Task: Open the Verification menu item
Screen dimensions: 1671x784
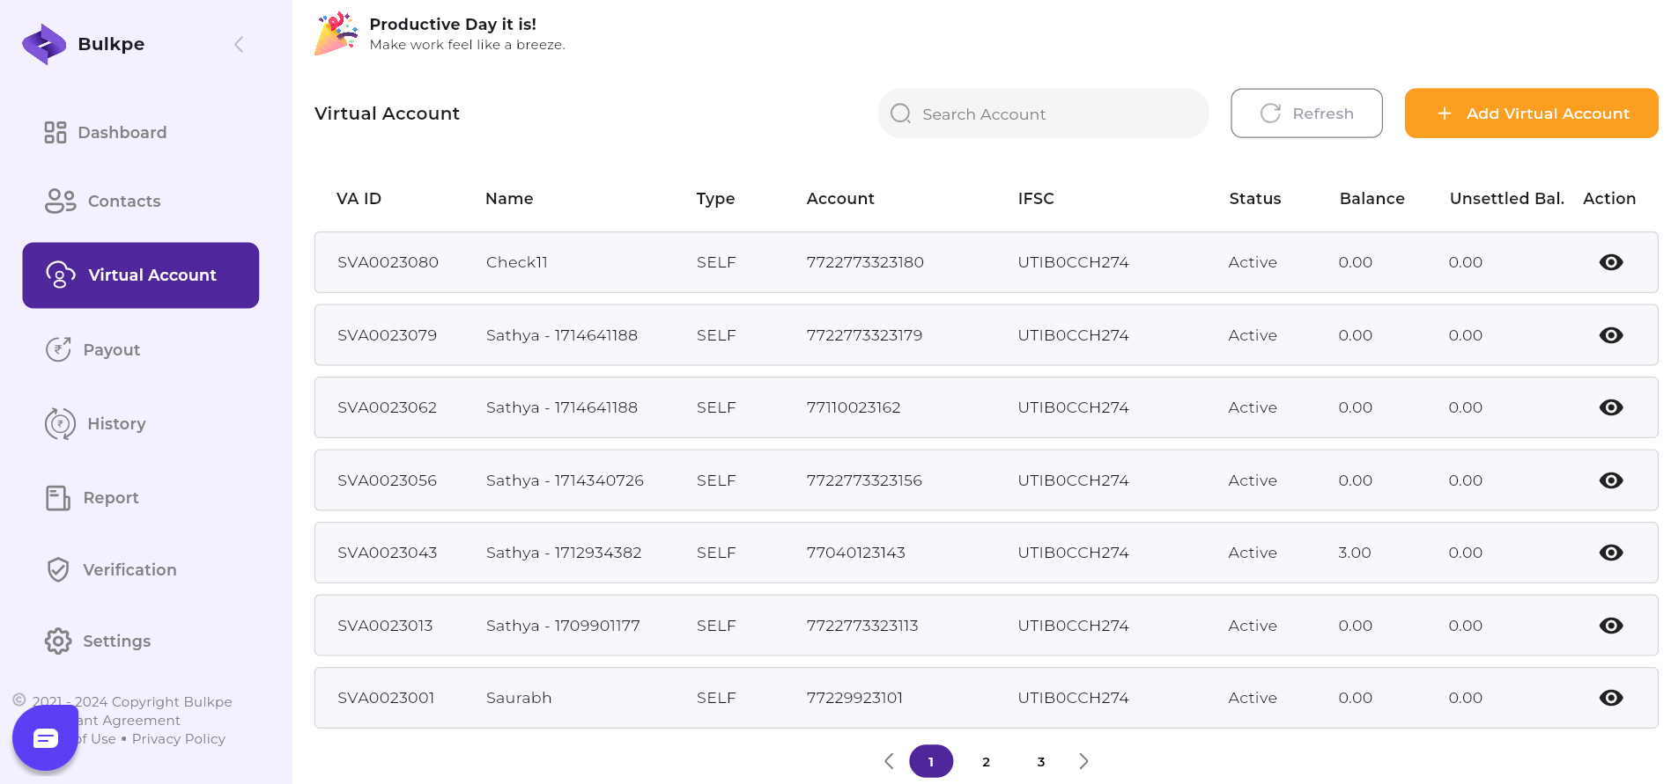Action: [129, 570]
